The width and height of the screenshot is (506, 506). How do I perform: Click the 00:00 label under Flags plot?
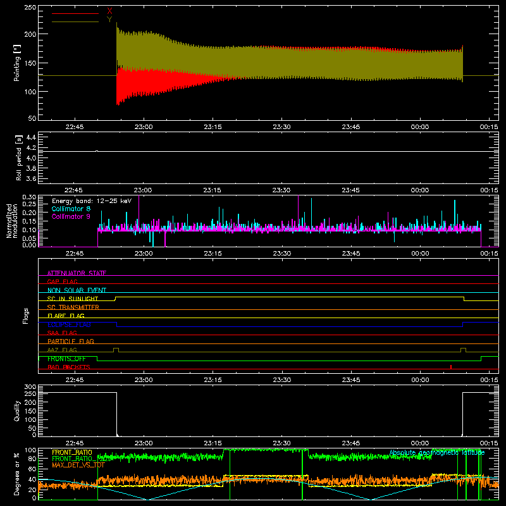420,380
